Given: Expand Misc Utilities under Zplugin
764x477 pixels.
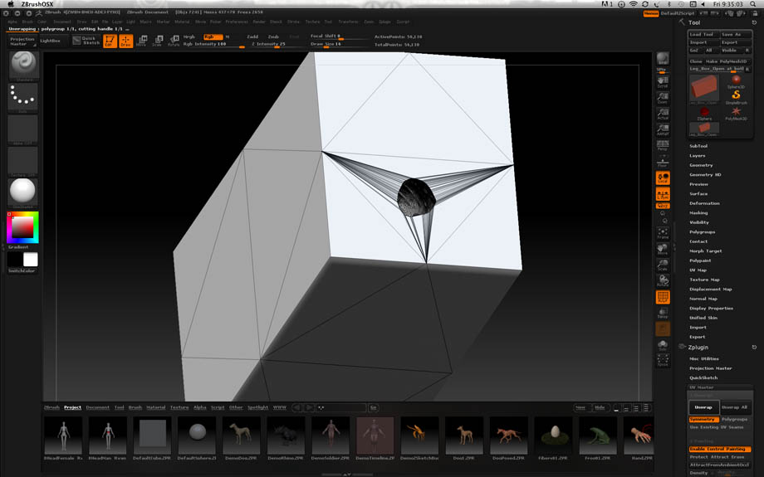Looking at the screenshot, I should pos(704,358).
